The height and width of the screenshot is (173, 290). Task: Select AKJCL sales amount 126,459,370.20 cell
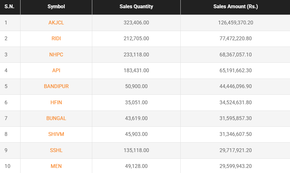tap(235, 22)
